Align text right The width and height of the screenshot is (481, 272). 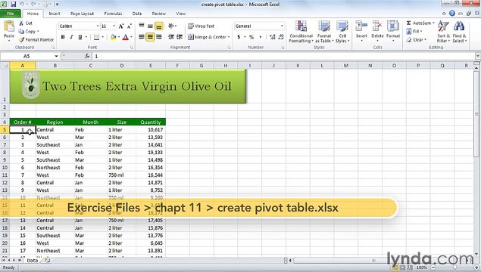click(158, 37)
